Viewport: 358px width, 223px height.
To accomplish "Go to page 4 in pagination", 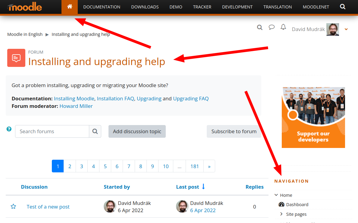I will pos(93,166).
